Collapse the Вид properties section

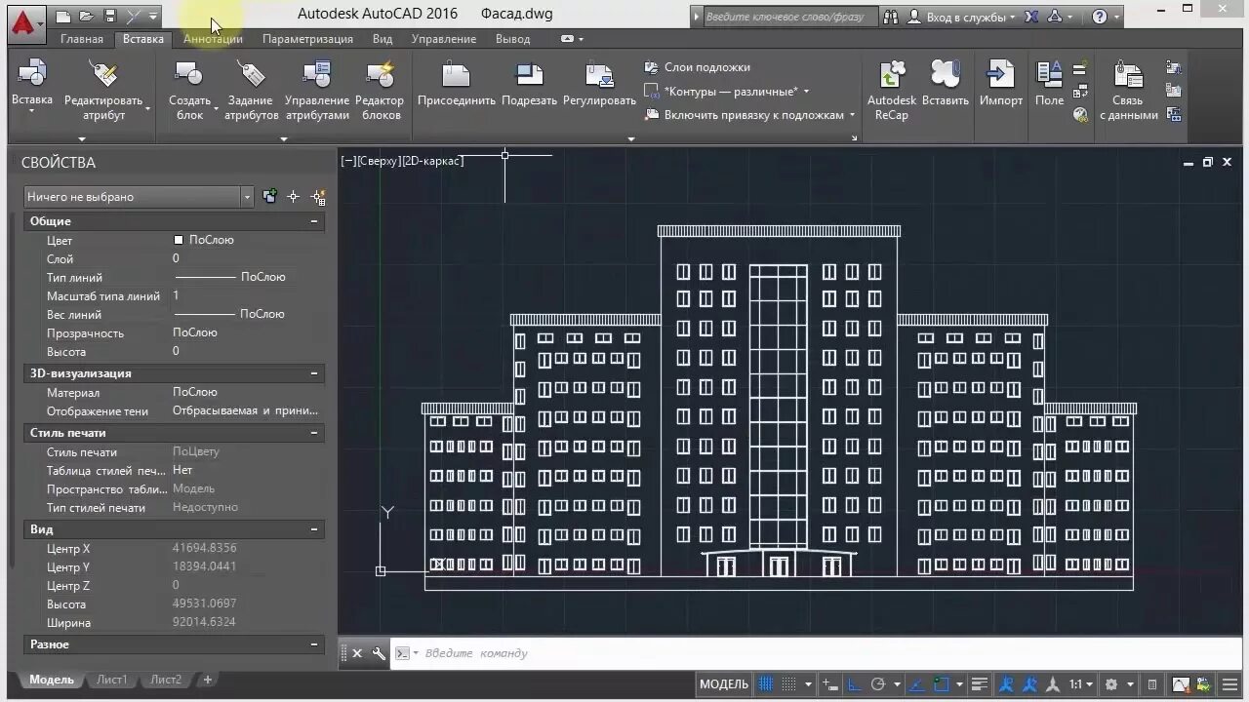point(314,529)
